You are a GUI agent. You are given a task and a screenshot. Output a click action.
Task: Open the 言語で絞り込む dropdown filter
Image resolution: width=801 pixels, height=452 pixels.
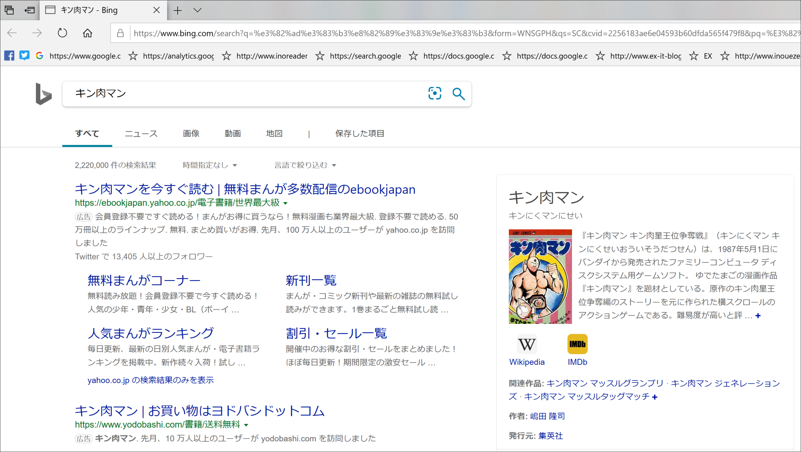tap(305, 165)
